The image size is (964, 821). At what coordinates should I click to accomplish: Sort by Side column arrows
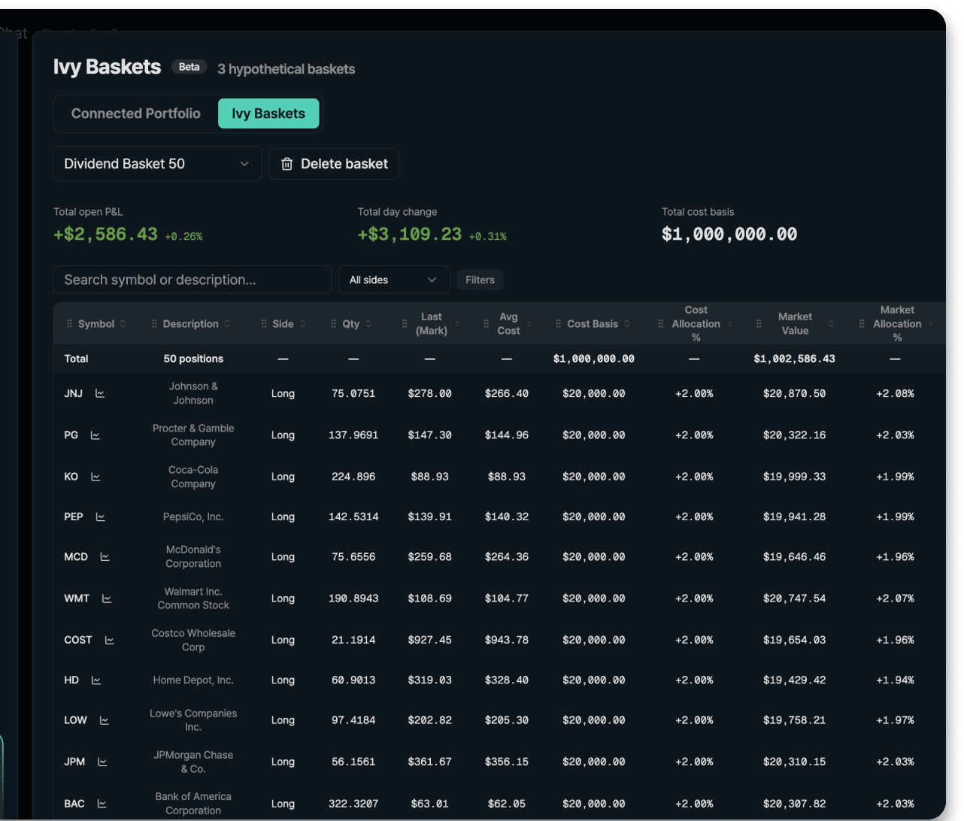[x=302, y=324]
